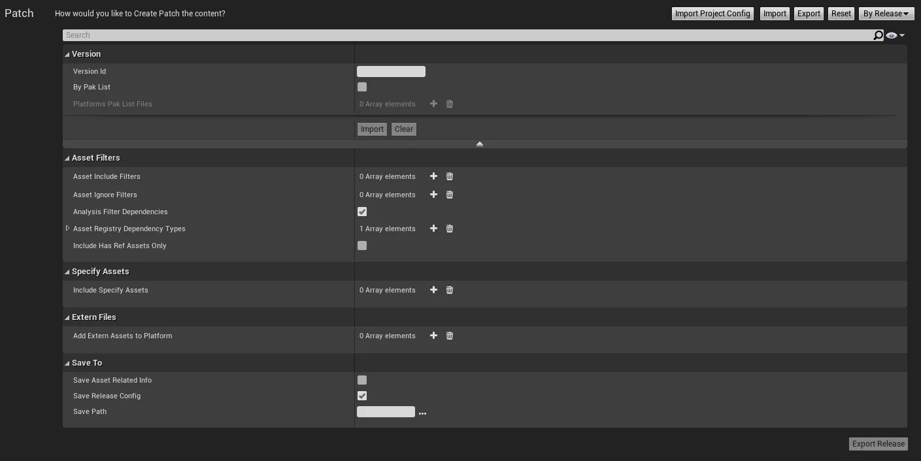This screenshot has width=921, height=461.
Task: Click the Export Release button
Action: click(x=878, y=444)
